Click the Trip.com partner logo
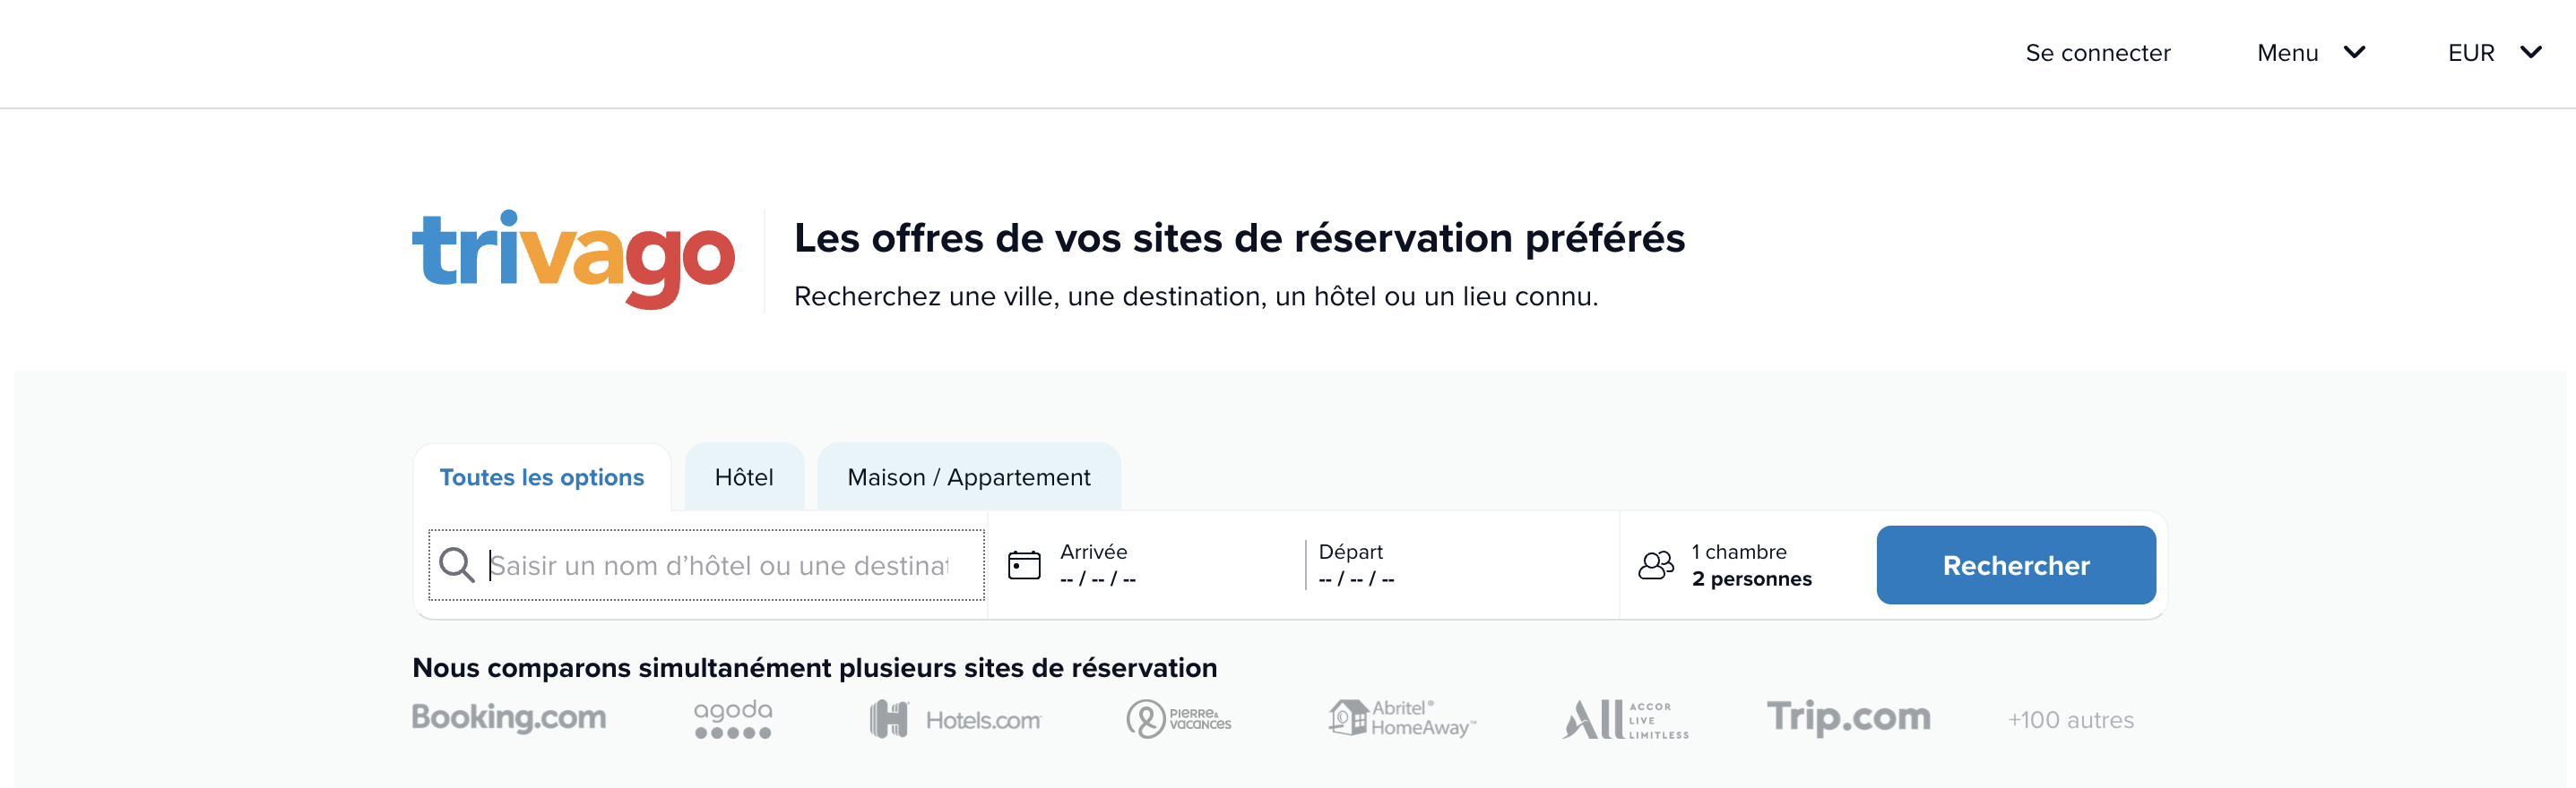The width and height of the screenshot is (2576, 788). pyautogui.click(x=1848, y=717)
